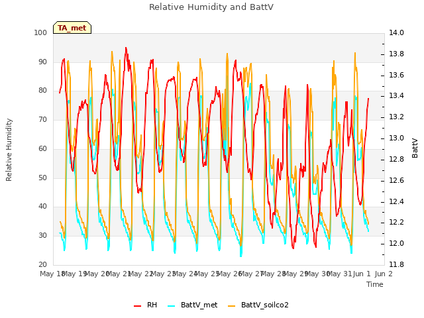
Task: Click the '14.0' right axis tick label
Action: point(396,32)
